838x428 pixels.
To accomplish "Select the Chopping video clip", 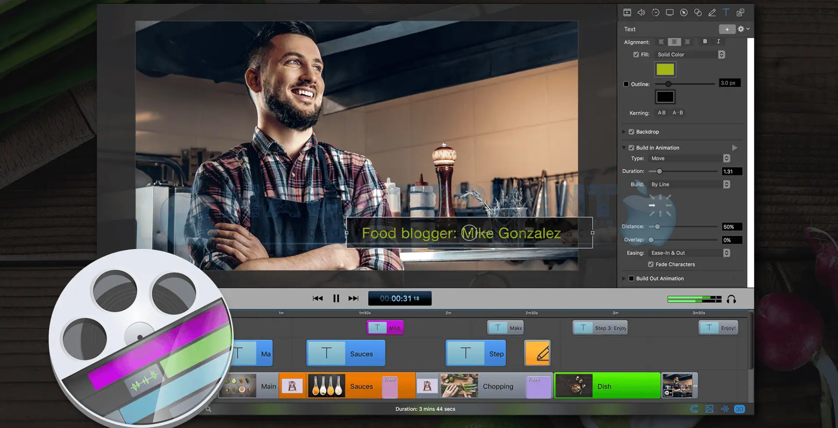I will pos(496,386).
